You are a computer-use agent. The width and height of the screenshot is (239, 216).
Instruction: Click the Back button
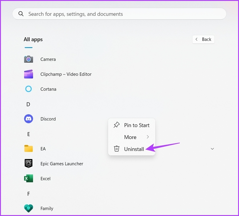pos(203,39)
